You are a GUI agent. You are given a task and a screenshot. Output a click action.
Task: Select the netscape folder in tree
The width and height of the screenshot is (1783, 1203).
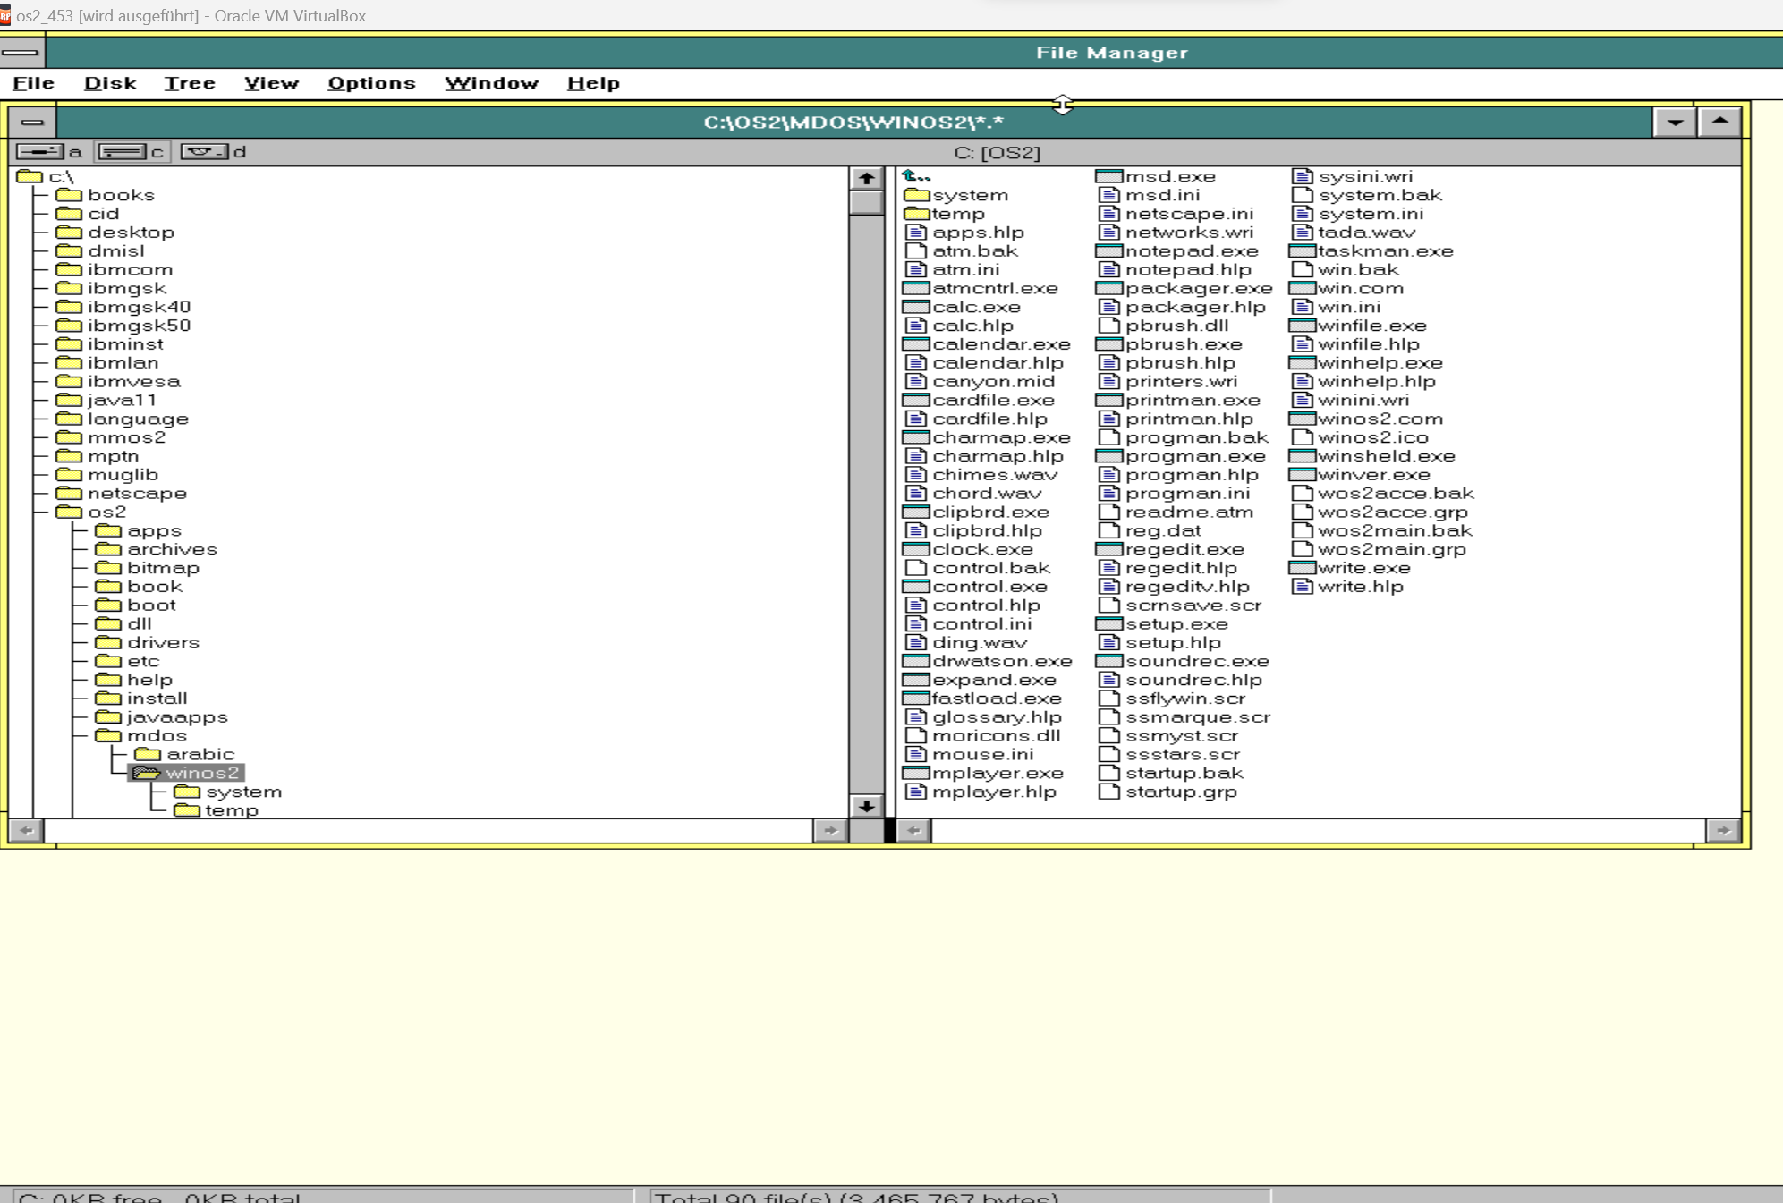[x=121, y=493]
